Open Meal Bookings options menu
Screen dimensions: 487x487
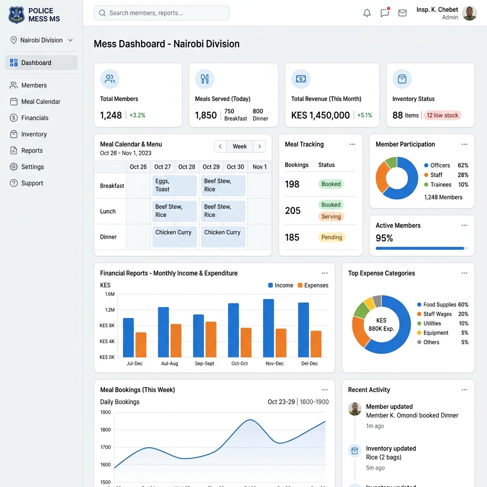coord(324,390)
